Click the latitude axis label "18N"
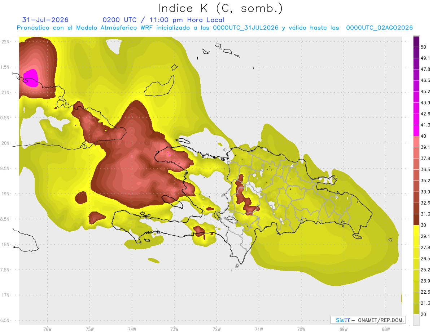The width and height of the screenshot is (433, 334). point(5,245)
